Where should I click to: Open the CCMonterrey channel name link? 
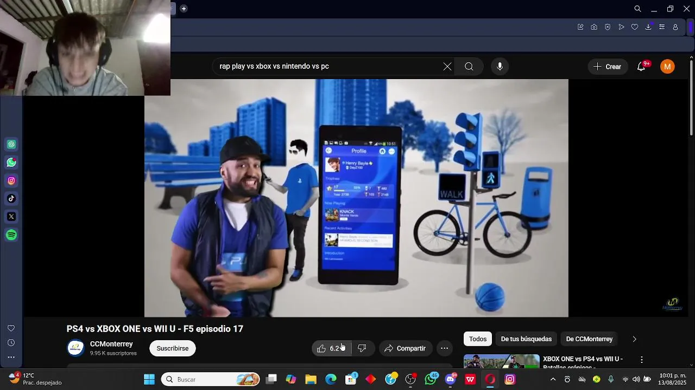111,344
